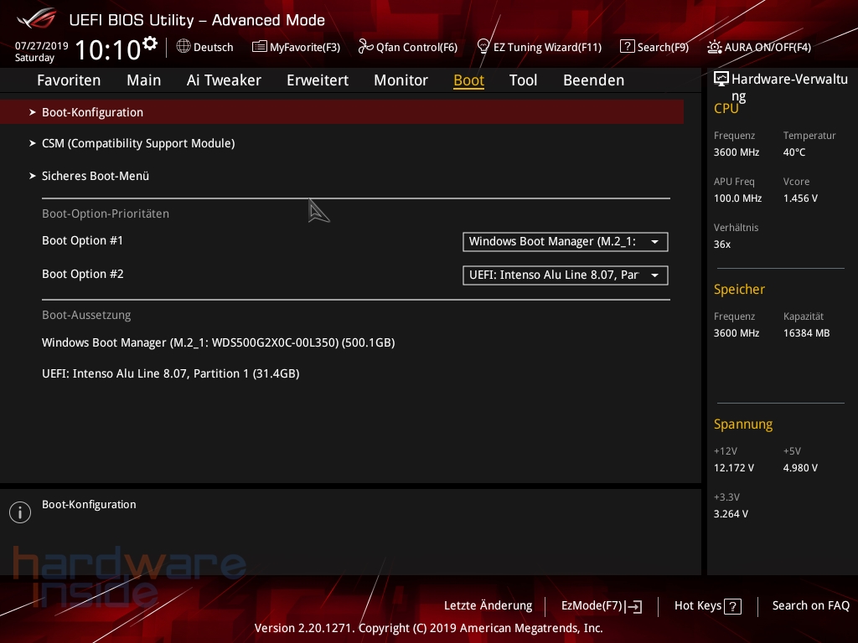Open the Tool tab

(x=523, y=80)
